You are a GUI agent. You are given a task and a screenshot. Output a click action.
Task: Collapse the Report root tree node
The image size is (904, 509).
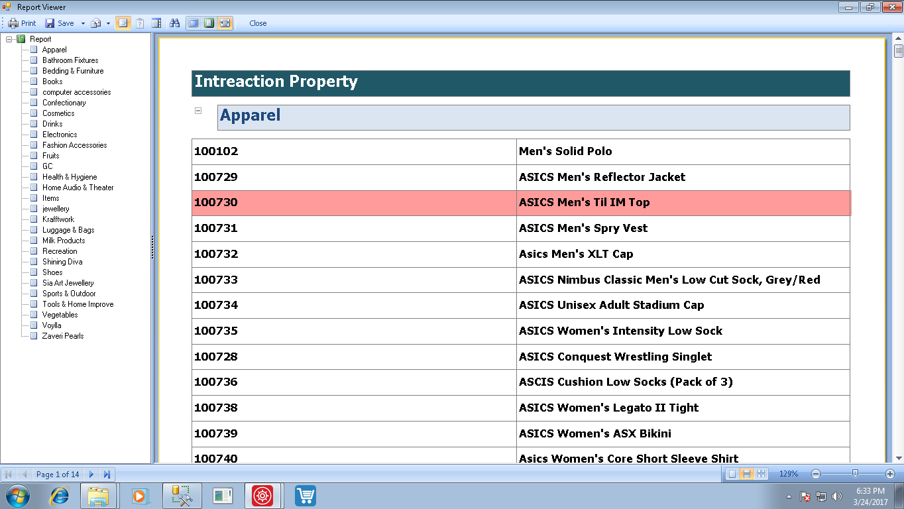9,39
